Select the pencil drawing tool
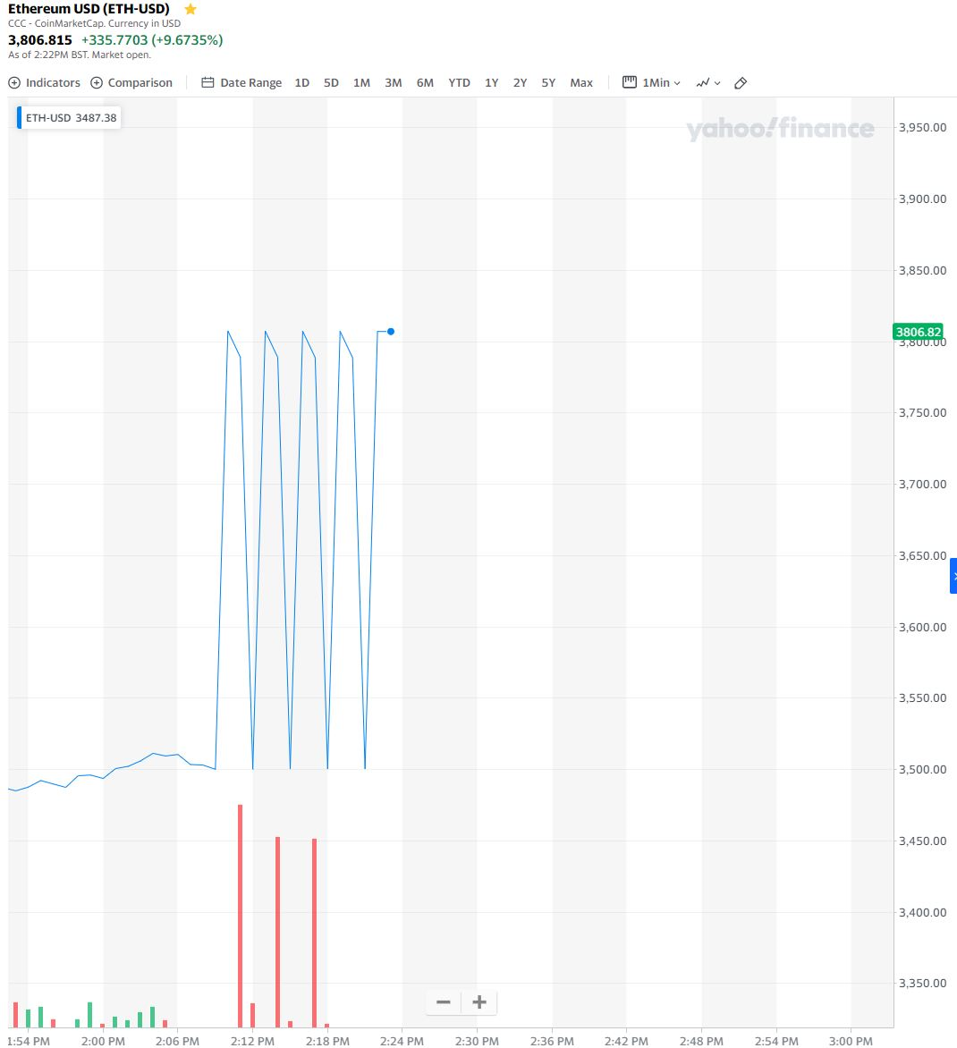957x1048 pixels. [741, 82]
